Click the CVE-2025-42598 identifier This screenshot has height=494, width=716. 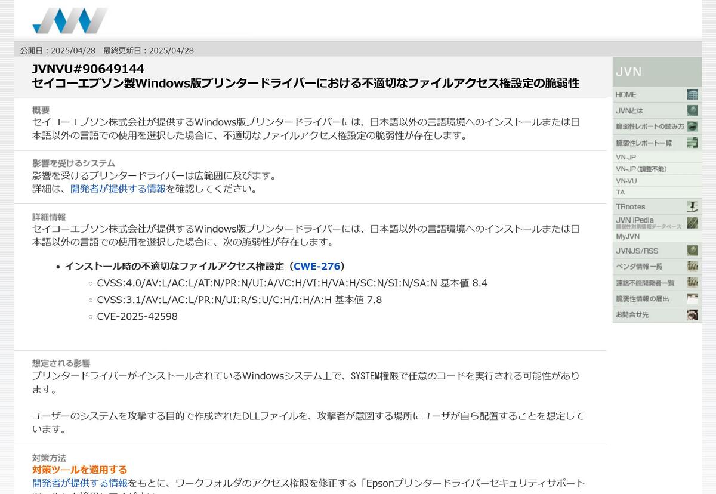coord(137,316)
